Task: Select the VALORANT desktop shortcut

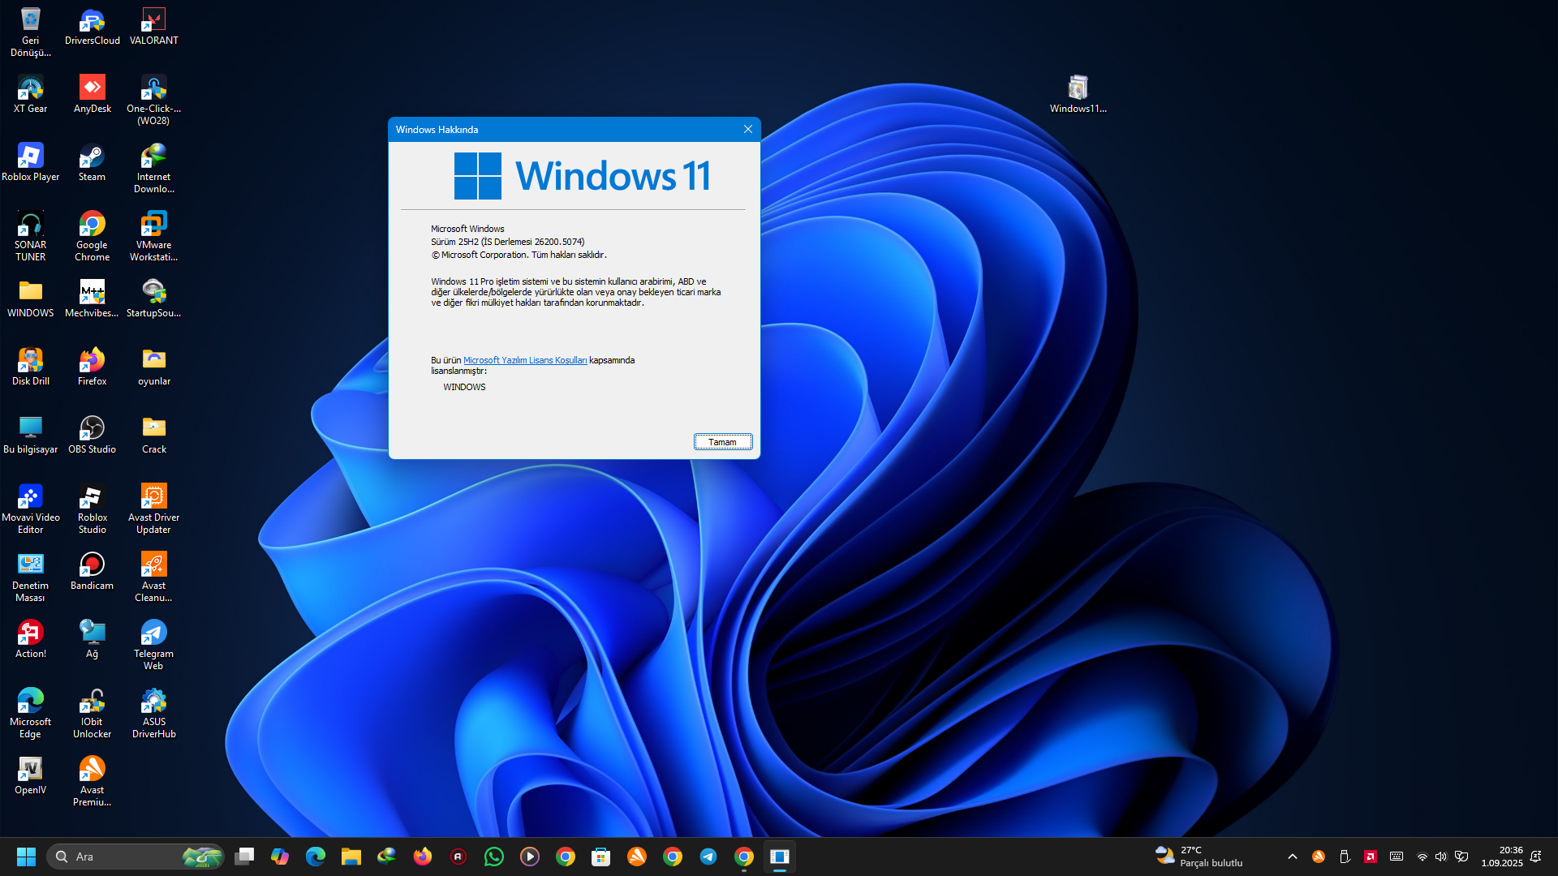Action: click(154, 27)
